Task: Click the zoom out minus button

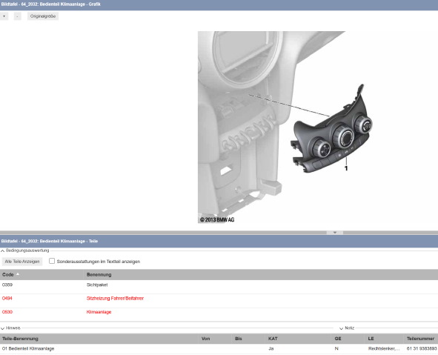Action: click(x=17, y=16)
